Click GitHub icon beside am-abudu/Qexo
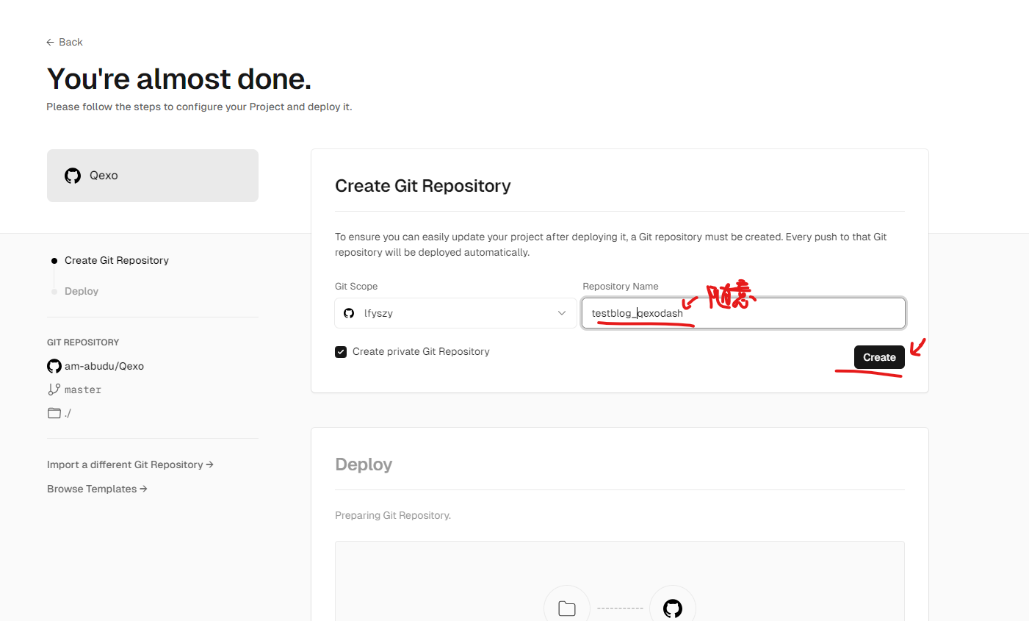 coord(54,366)
